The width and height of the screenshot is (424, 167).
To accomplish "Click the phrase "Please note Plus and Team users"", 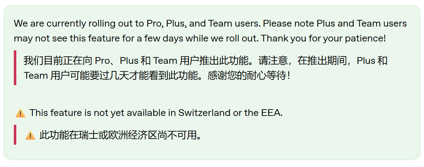I will click(335, 24).
